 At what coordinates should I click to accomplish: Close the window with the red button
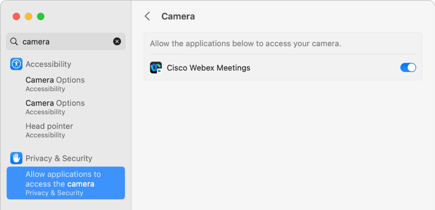(16, 16)
